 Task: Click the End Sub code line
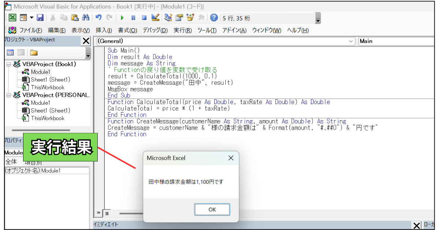pos(119,96)
